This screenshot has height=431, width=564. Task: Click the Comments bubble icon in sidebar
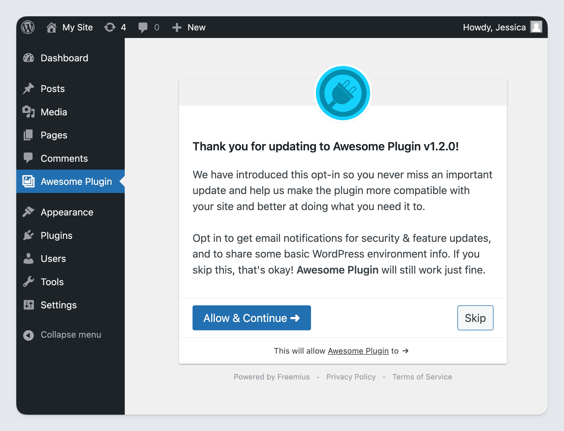pos(28,158)
